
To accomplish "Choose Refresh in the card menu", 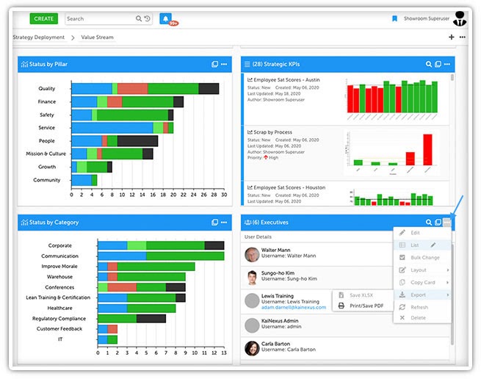I will pos(422,307).
